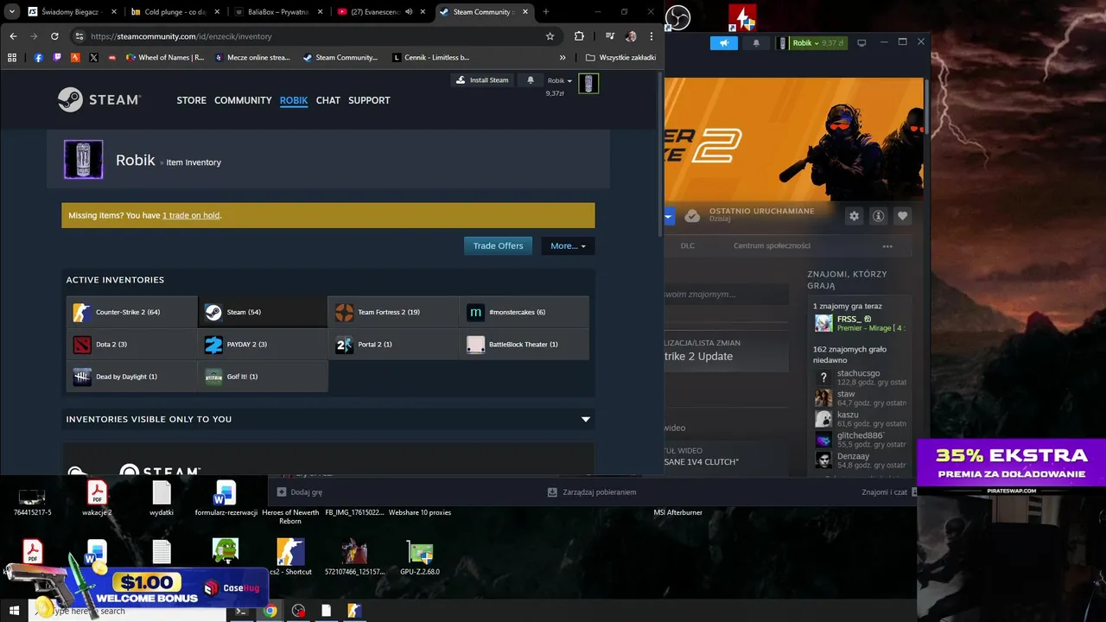Open Counter-Strike 2 (64) inventory
The image size is (1106, 622).
[x=132, y=312]
